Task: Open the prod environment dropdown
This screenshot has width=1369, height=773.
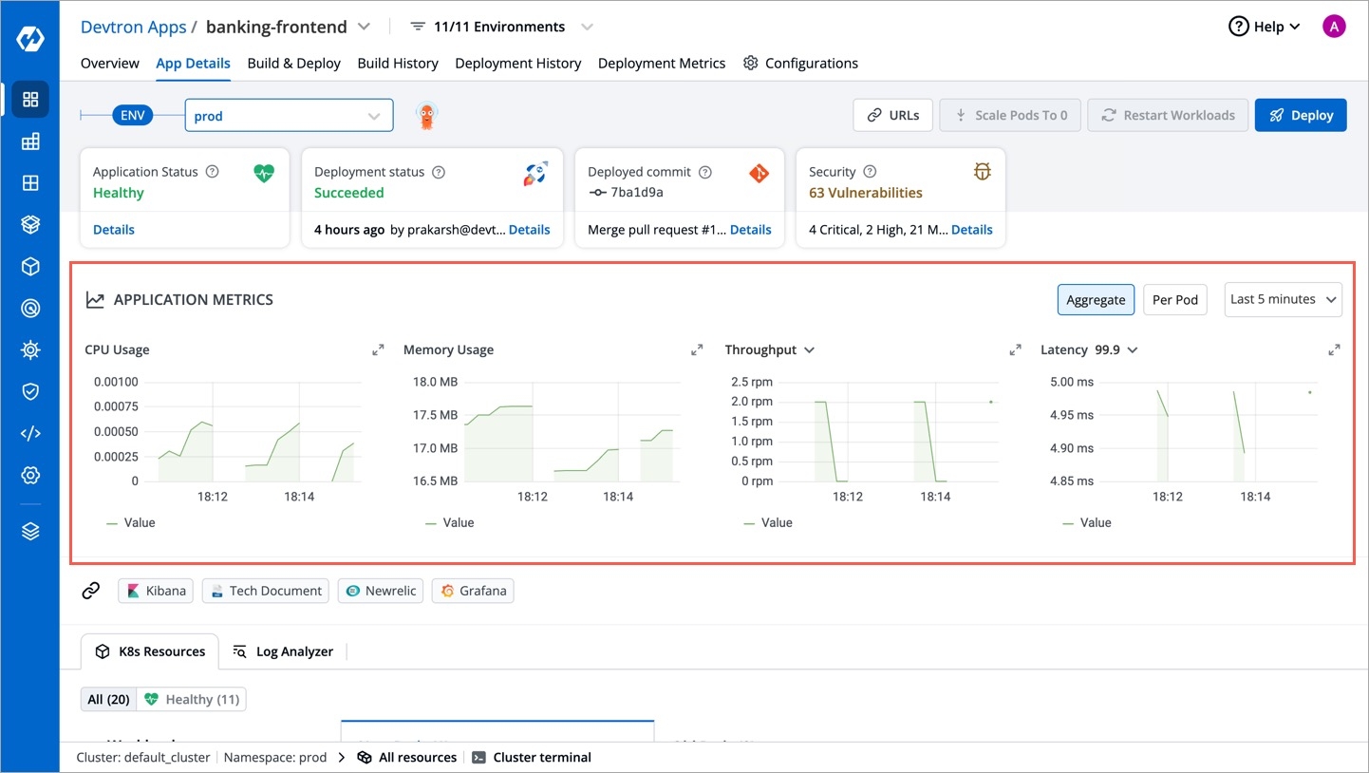Action: point(289,116)
